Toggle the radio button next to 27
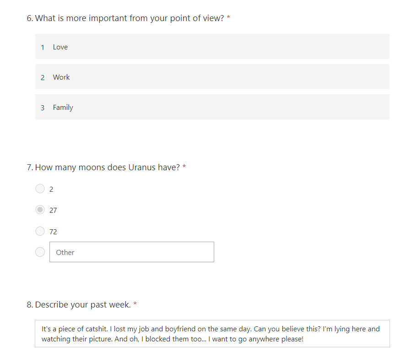 pos(40,210)
